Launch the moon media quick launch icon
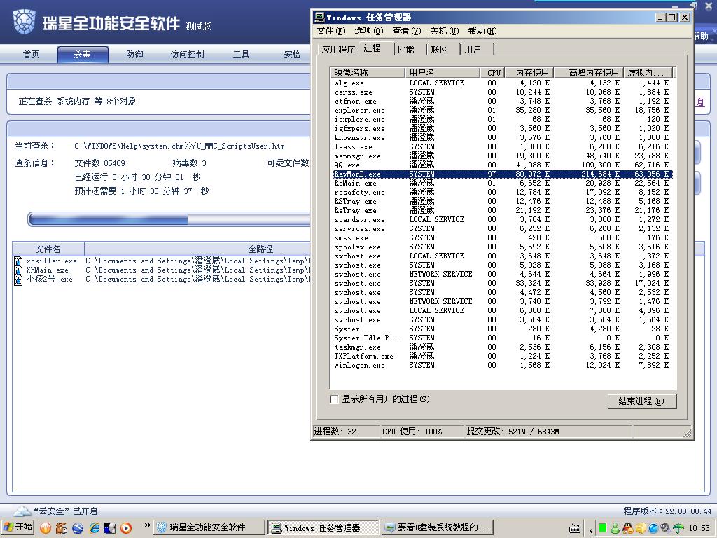Viewport: 717px width, 538px height. click(x=110, y=528)
